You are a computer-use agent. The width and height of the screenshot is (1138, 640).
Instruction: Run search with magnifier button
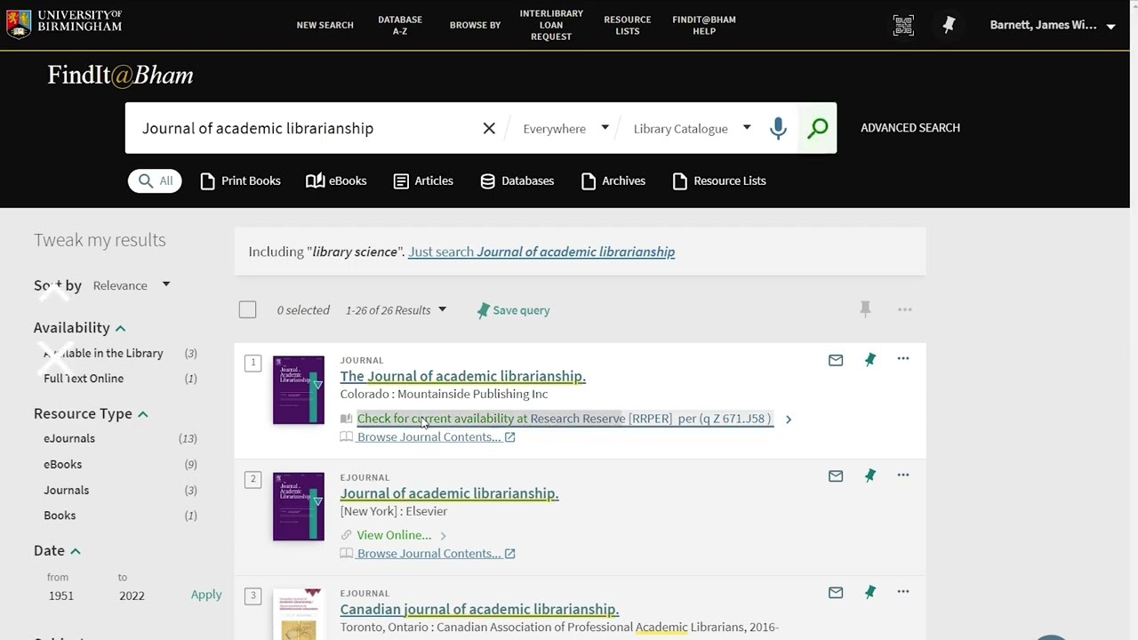pos(818,128)
